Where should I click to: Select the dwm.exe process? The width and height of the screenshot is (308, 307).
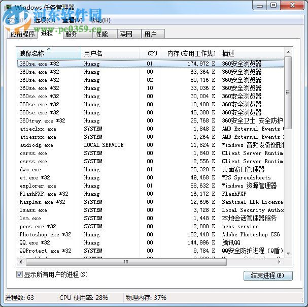pos(150,169)
